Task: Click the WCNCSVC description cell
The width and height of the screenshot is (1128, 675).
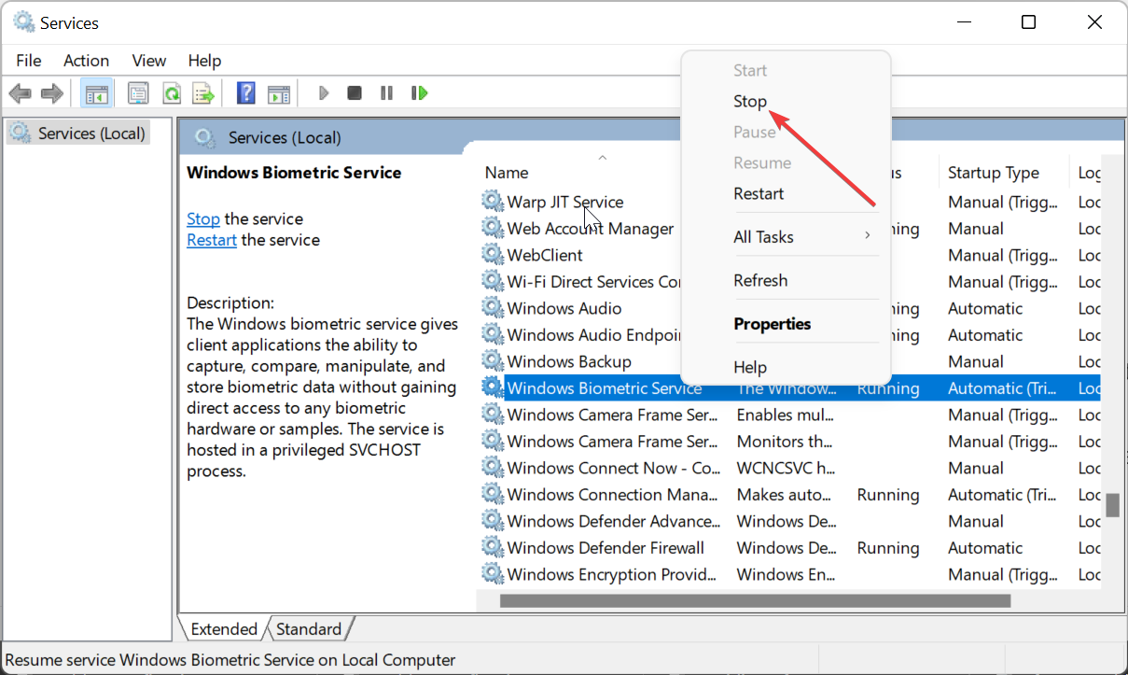Action: click(x=786, y=467)
